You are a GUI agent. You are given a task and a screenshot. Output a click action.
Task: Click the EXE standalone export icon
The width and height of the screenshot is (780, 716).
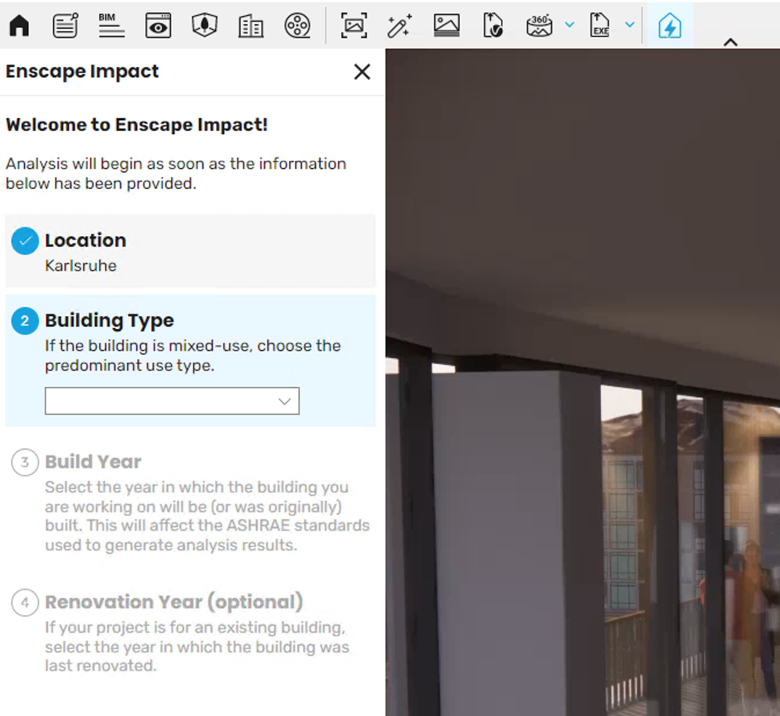point(600,26)
